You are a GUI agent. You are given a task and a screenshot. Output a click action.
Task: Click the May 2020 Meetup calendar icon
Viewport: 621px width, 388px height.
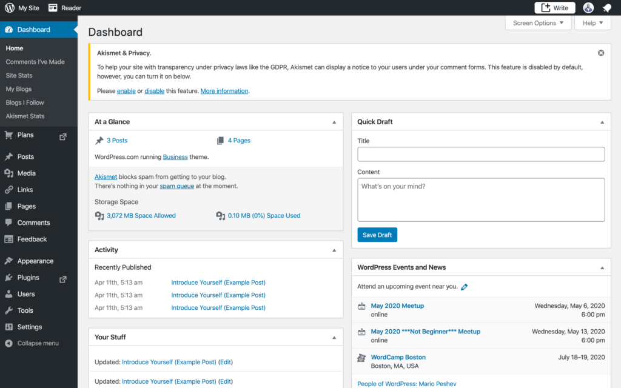point(361,306)
